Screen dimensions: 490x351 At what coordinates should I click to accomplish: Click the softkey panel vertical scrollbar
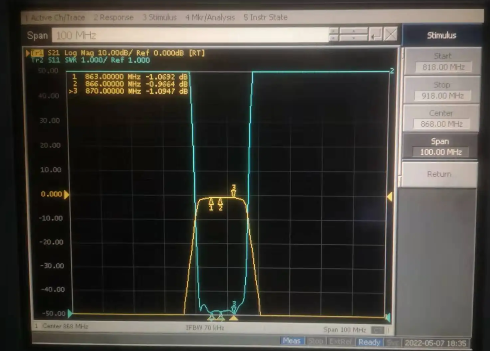point(400,117)
